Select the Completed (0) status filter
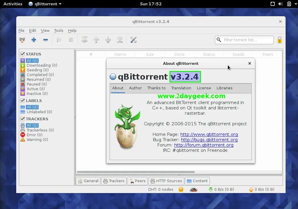Viewport: 298px width, 209px height. (x=40, y=75)
